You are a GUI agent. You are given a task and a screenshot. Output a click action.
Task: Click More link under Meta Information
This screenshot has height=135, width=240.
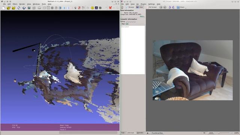[x=142, y=16]
